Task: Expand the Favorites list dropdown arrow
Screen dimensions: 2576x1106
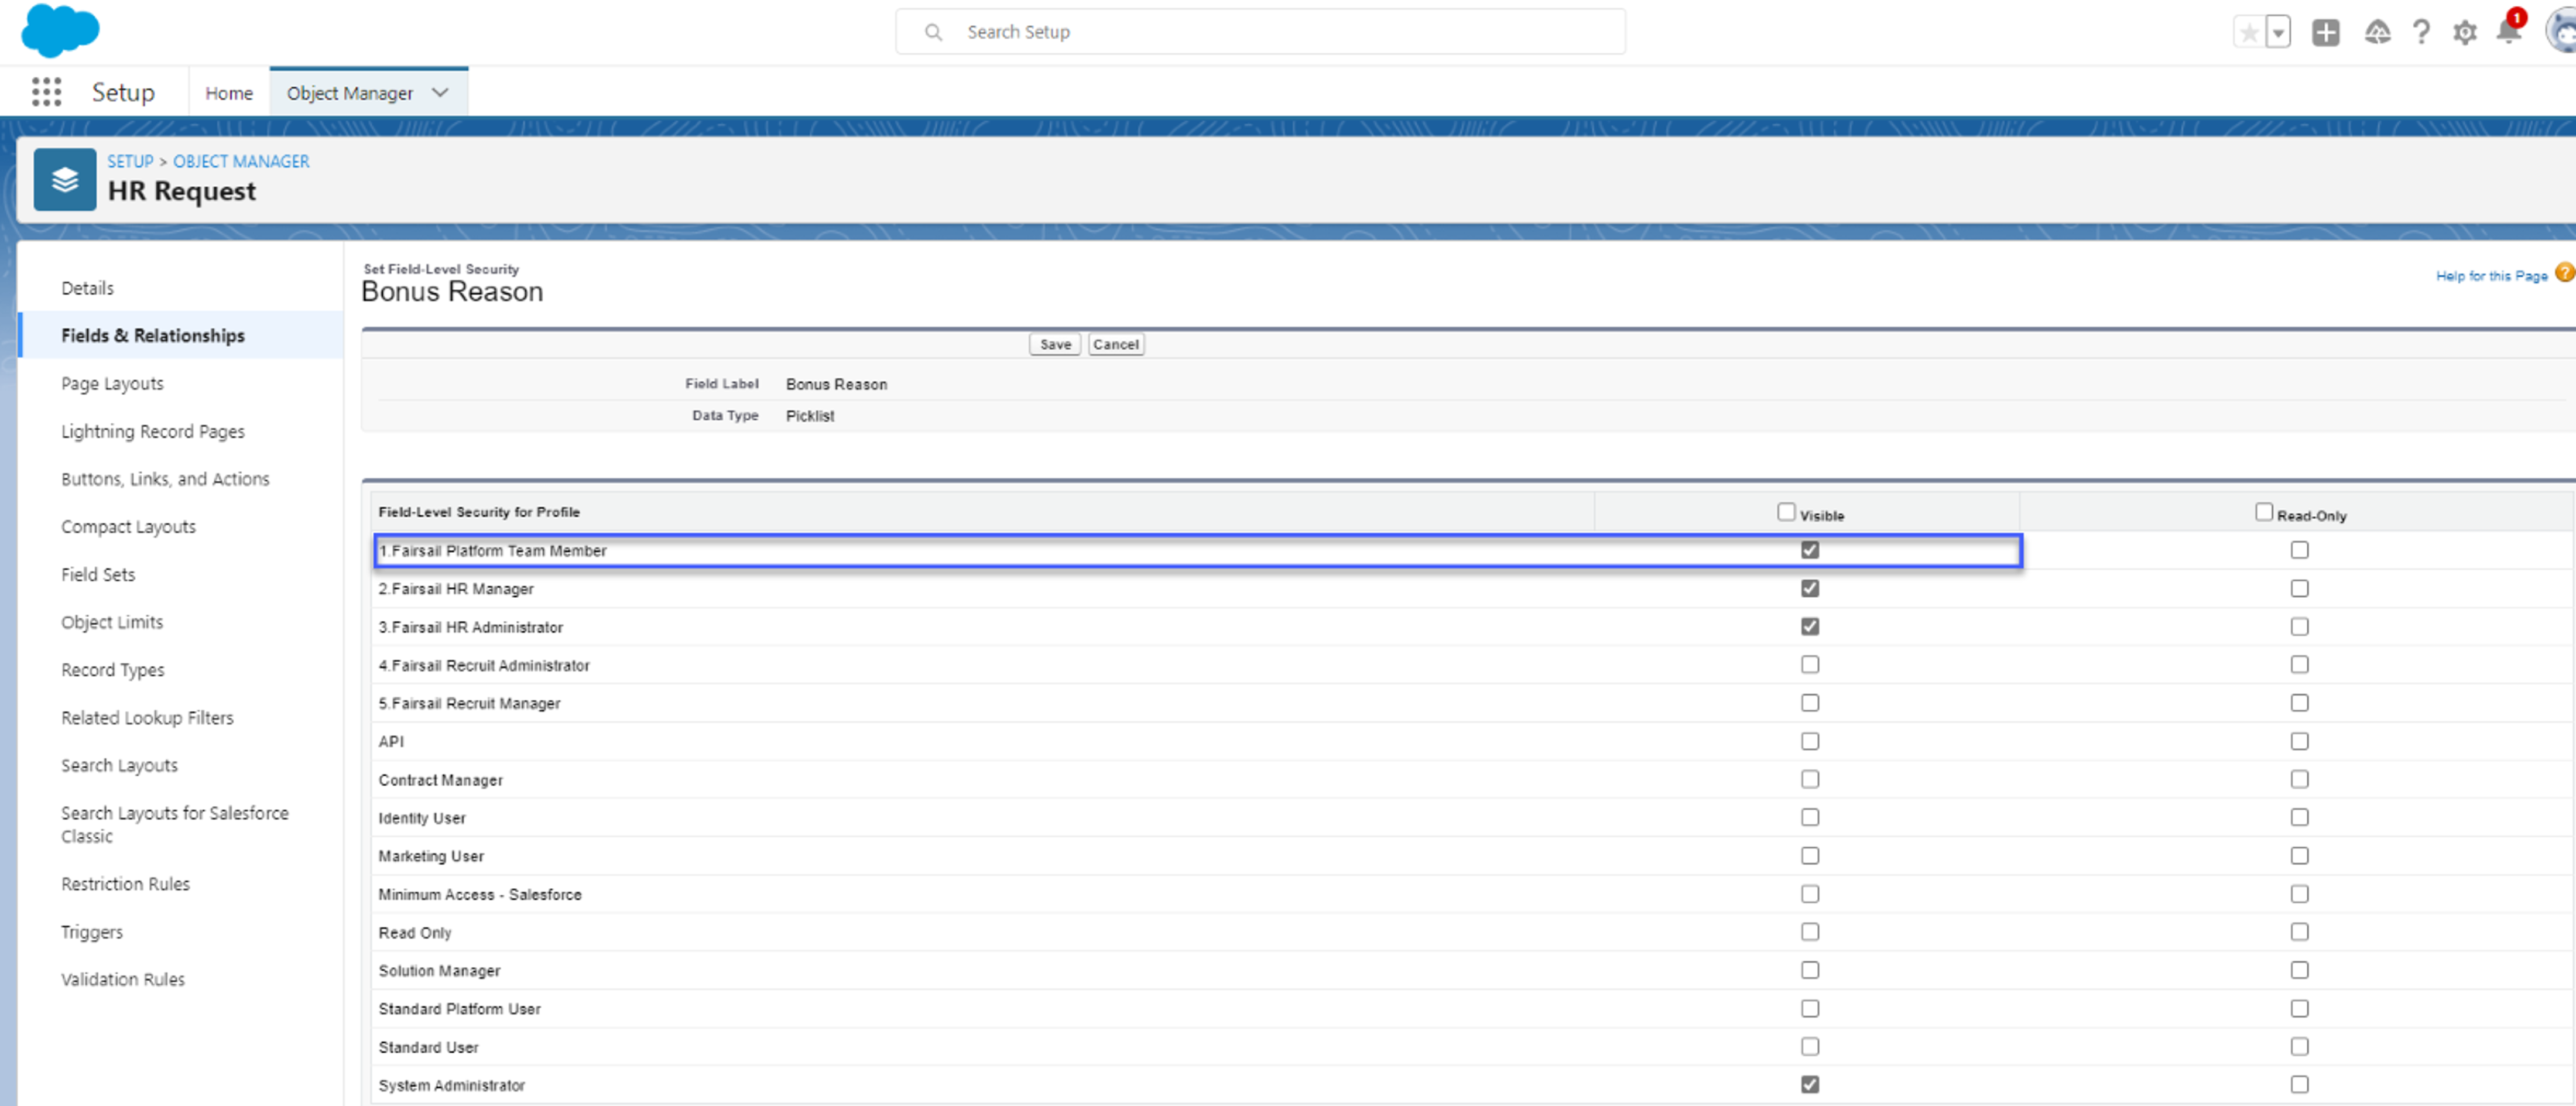Action: tap(2278, 32)
